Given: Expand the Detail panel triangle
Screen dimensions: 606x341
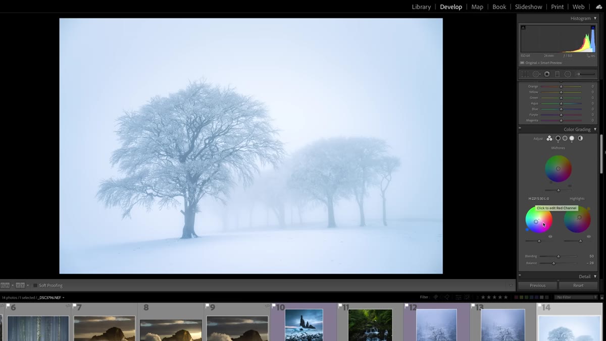Looking at the screenshot, I should 595,276.
